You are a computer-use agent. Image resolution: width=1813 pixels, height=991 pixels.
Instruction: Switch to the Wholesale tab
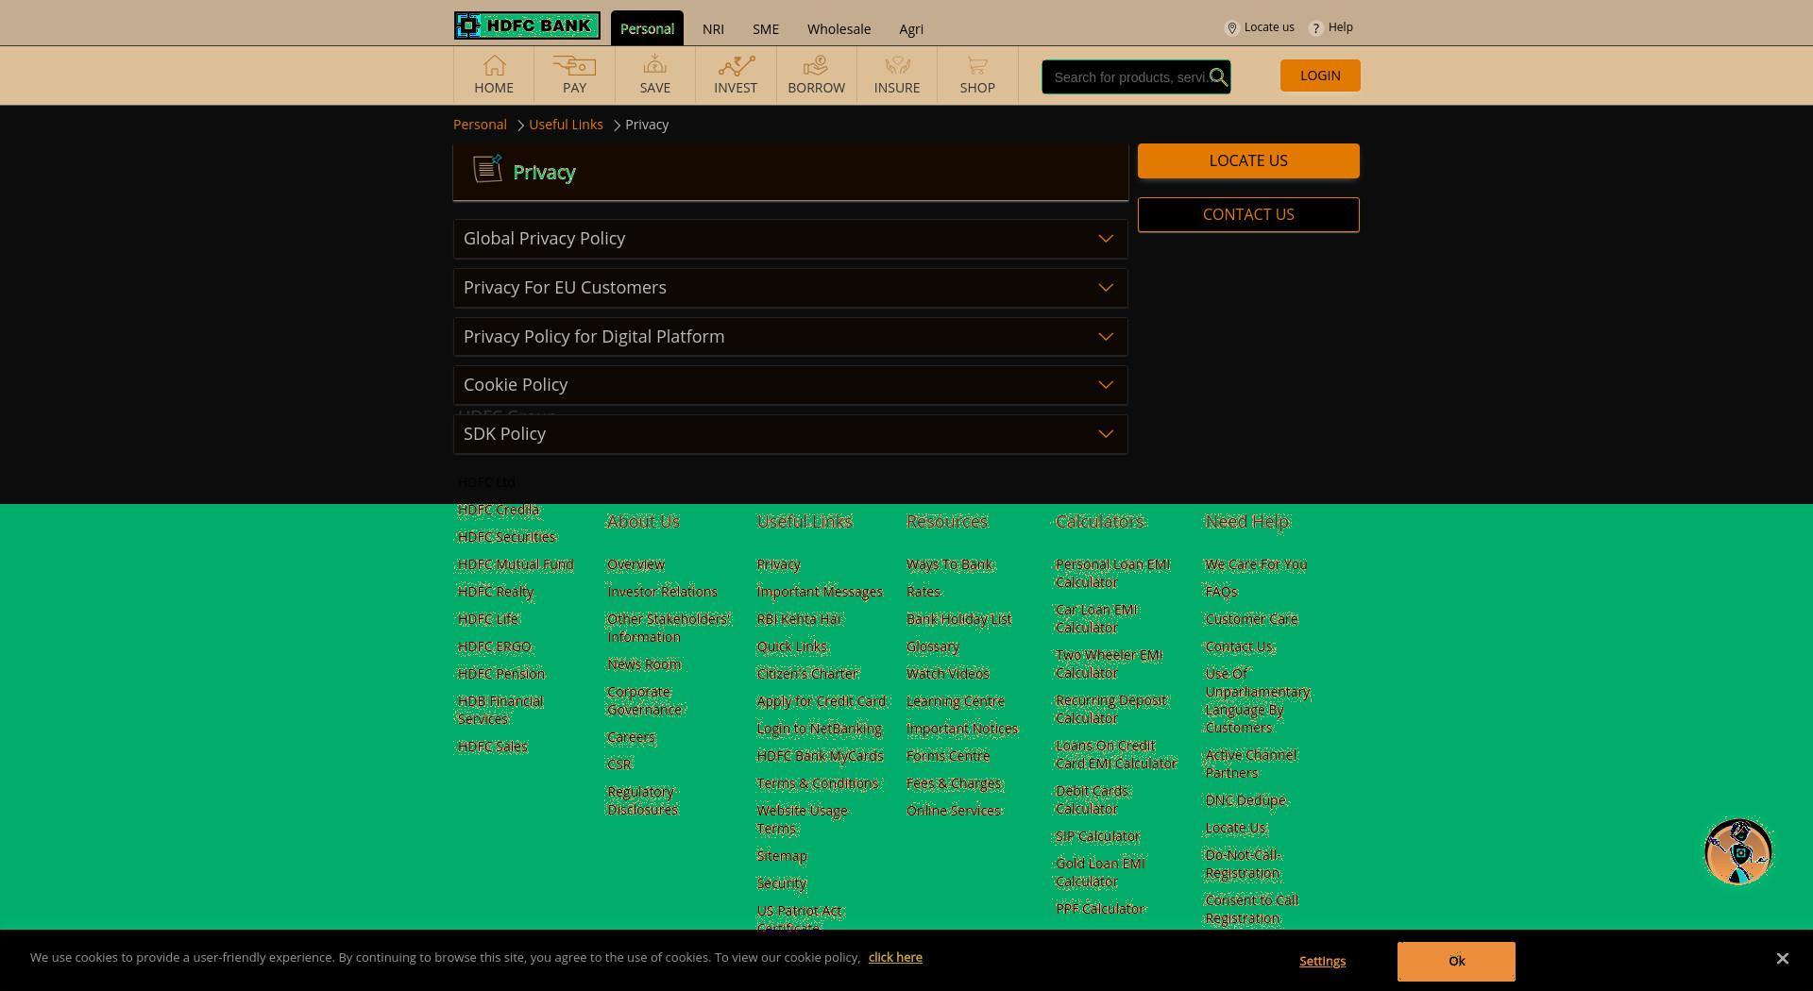(839, 29)
